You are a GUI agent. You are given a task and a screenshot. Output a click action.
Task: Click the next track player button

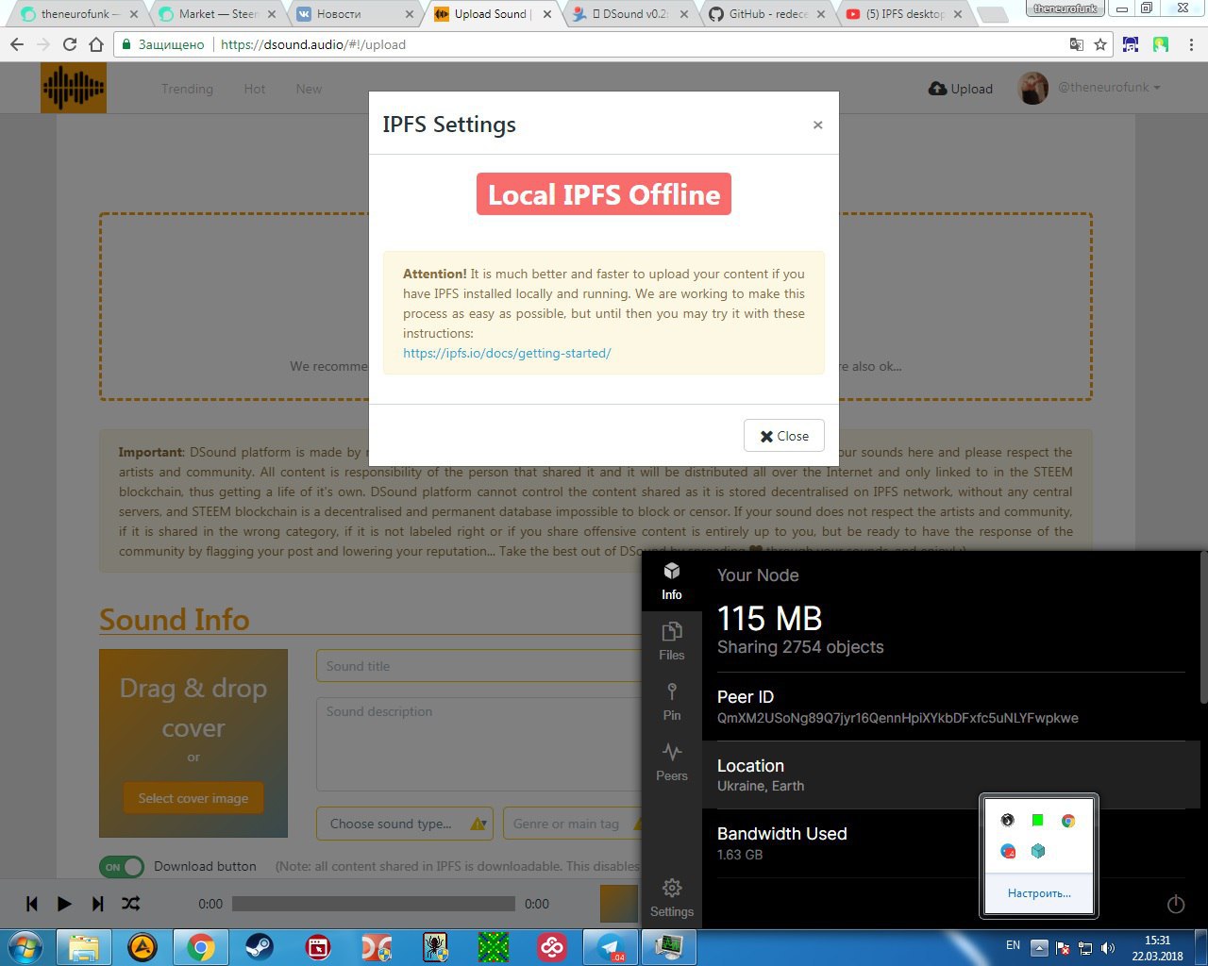pos(97,904)
